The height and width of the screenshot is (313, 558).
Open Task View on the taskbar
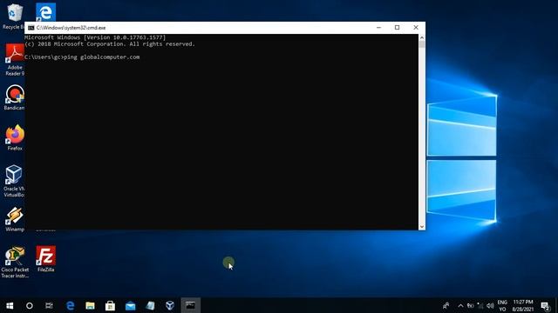click(49, 305)
